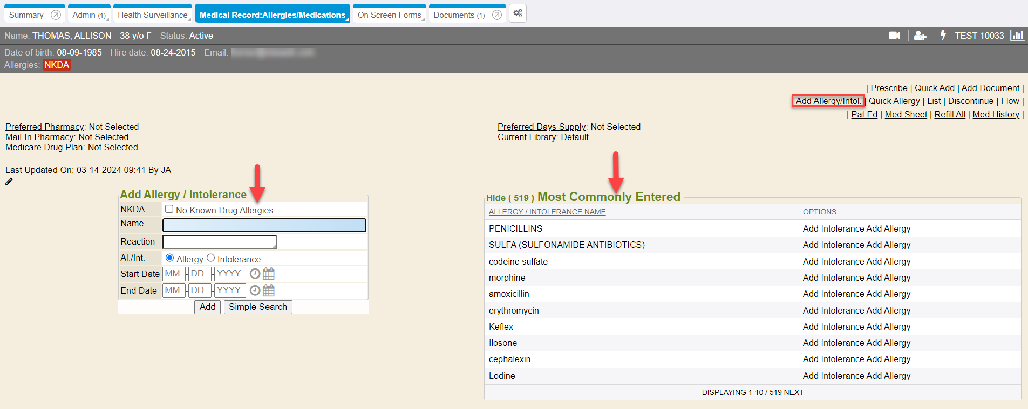The height and width of the screenshot is (409, 1028).
Task: Click the gears settings icon after Documents tab
Action: click(518, 13)
